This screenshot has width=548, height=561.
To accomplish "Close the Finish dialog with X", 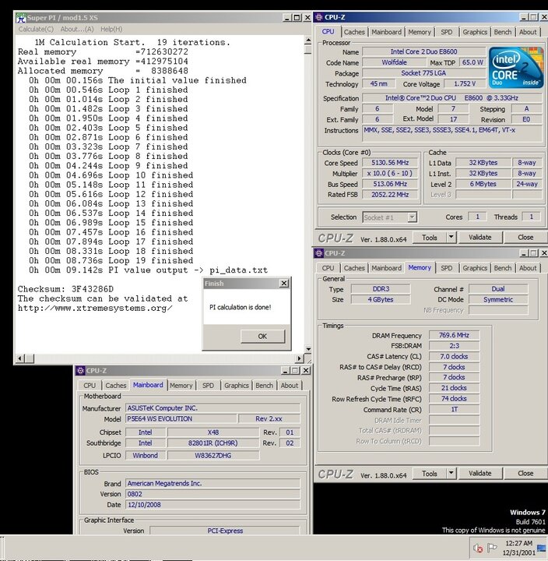I will [x=284, y=284].
